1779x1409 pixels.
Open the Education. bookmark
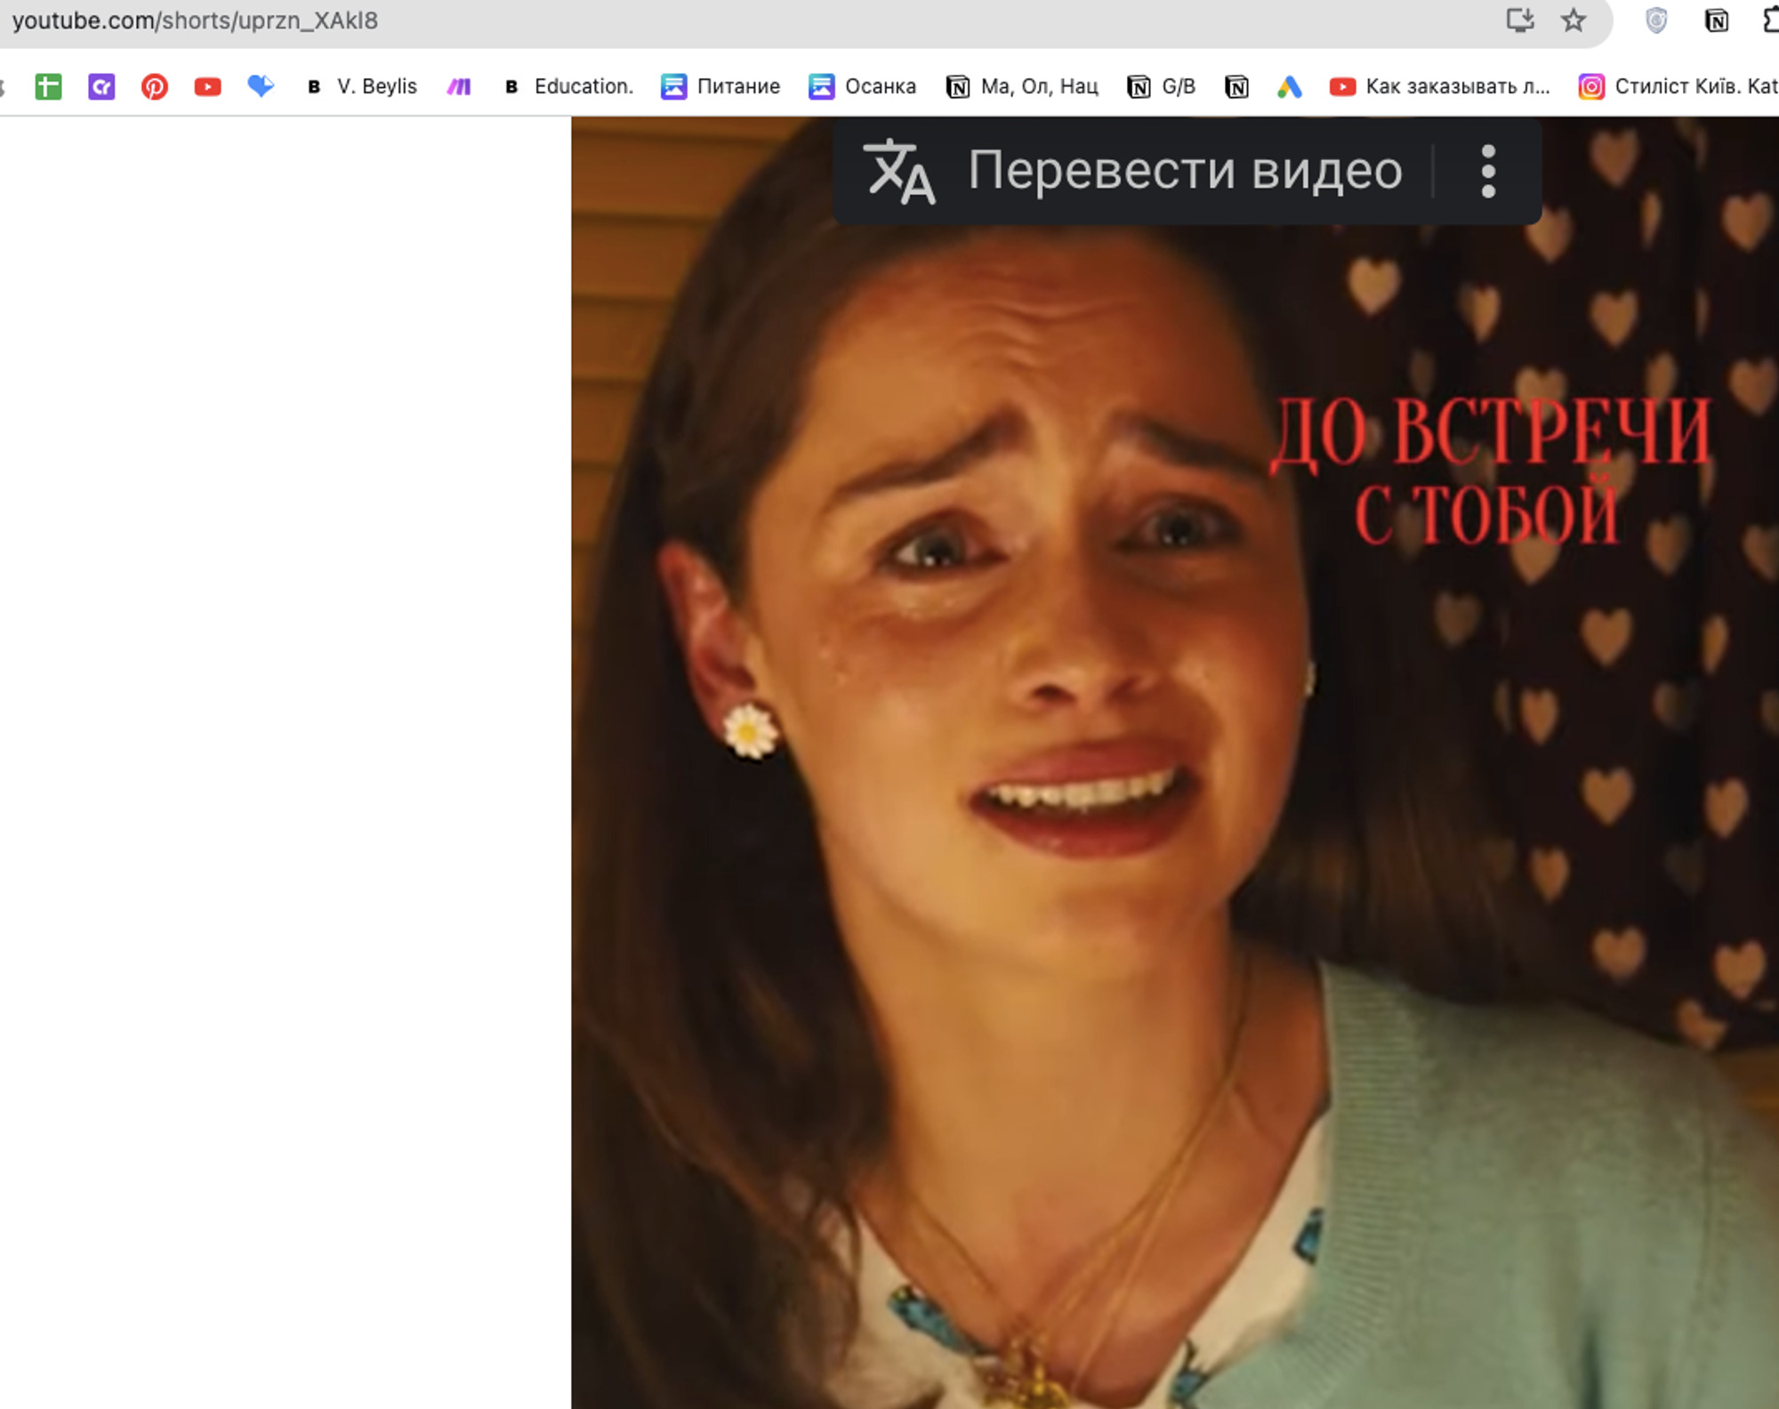tap(568, 86)
